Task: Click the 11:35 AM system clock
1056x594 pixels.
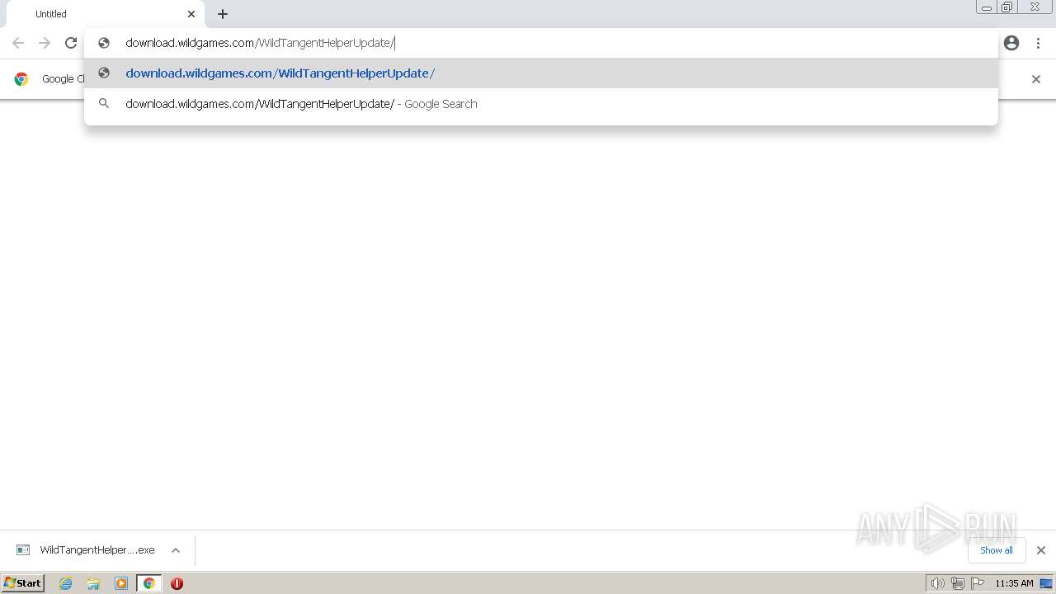Action: coord(1014,583)
